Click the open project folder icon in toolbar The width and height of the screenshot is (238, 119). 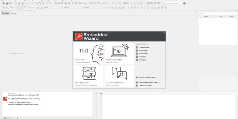pyautogui.click(x=7, y=3)
